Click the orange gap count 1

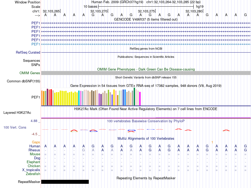(x=212, y=142)
